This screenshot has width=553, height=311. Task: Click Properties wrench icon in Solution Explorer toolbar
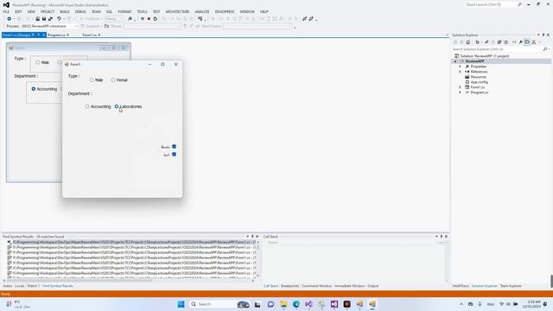[x=520, y=42]
